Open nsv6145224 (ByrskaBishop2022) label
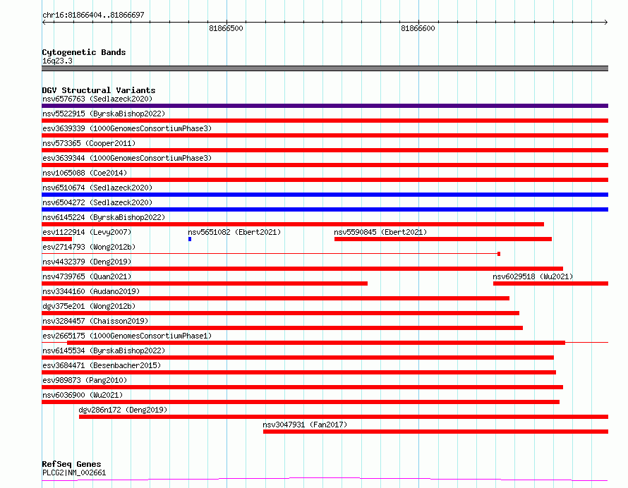Screen dimensions: 628x488 coord(104,217)
